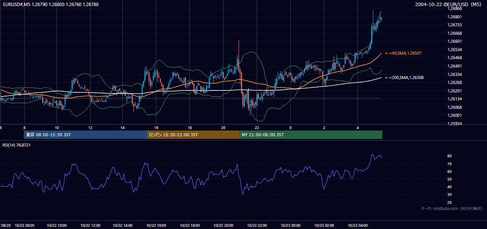Click hour tick '16' under the price chart
This screenshot has height=229, width=487.
click(x=156, y=127)
